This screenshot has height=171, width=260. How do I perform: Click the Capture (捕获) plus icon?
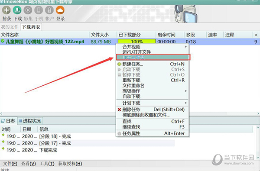click(6, 10)
